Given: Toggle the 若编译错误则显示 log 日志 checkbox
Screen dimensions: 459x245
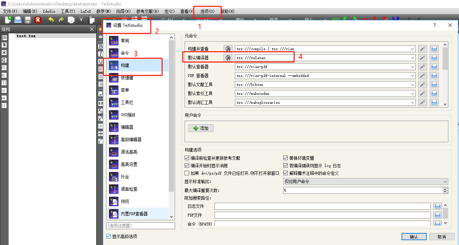Looking at the screenshot, I should point(285,166).
